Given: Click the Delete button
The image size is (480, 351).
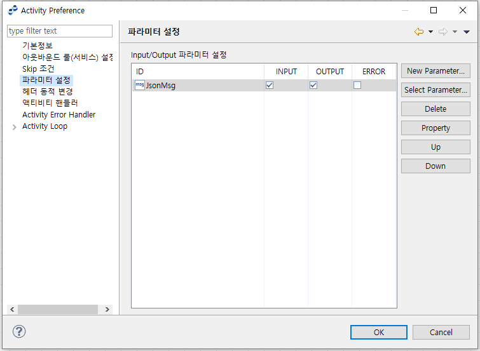Looking at the screenshot, I should (435, 109).
